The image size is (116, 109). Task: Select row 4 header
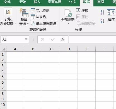pos(3,71)
